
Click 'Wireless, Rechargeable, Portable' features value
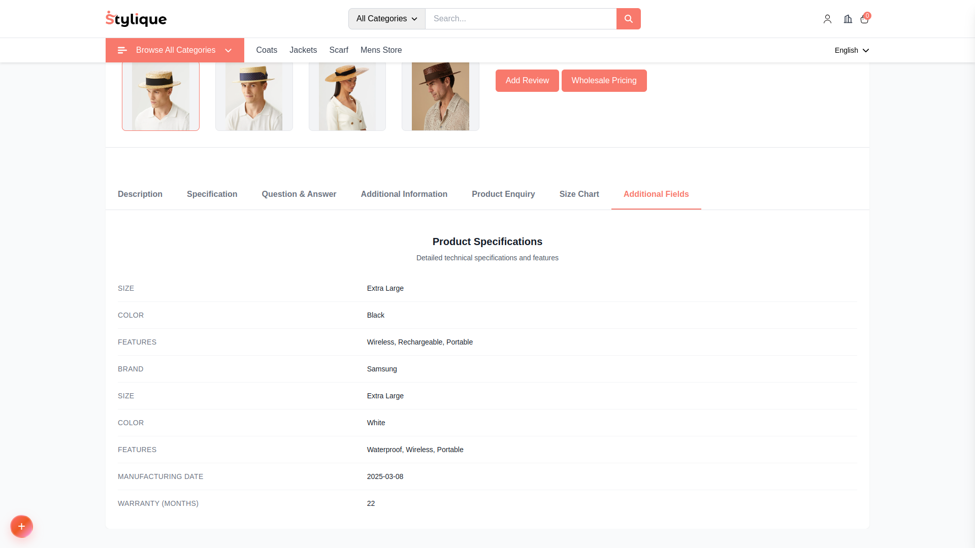click(x=420, y=342)
